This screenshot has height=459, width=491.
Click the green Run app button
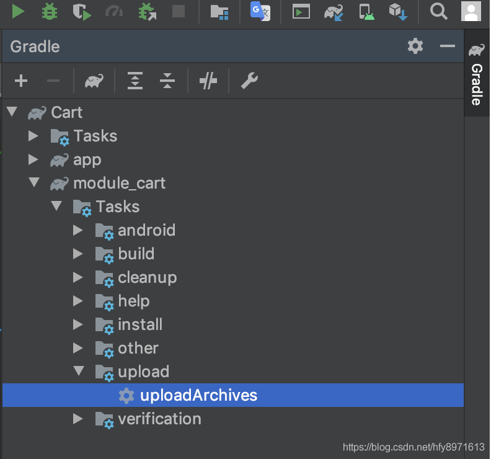click(18, 12)
